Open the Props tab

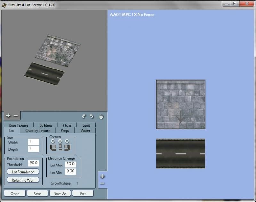pyautogui.click(x=65, y=131)
